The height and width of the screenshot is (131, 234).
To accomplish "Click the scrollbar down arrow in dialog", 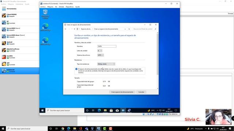I will pos(158,88).
